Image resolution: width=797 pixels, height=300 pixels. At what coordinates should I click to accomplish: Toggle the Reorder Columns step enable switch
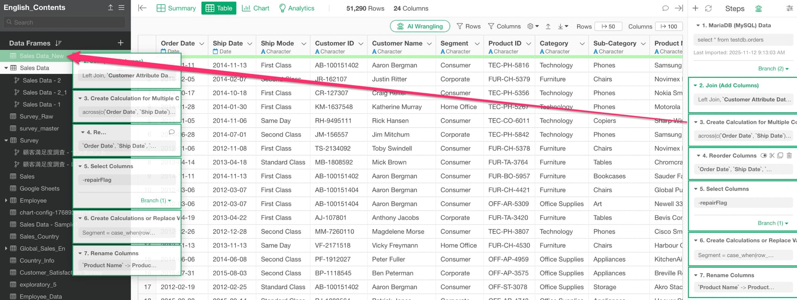763,156
